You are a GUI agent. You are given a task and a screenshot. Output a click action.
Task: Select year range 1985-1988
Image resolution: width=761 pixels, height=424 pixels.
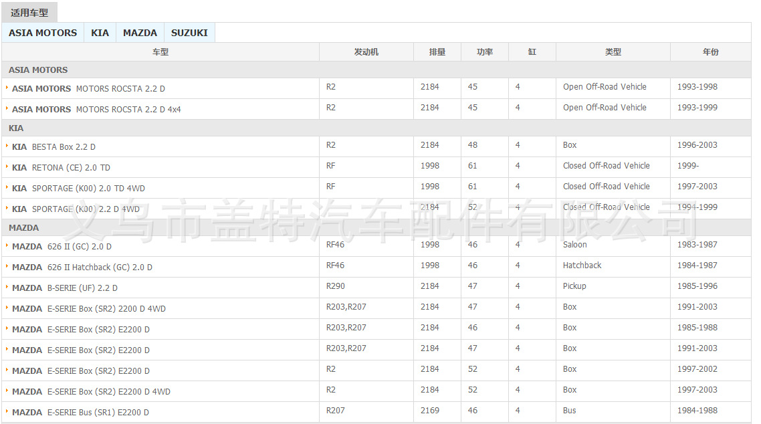click(697, 328)
